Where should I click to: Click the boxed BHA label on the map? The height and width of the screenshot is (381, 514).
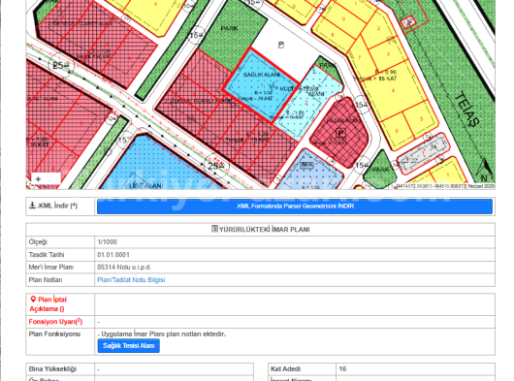click(306, 165)
